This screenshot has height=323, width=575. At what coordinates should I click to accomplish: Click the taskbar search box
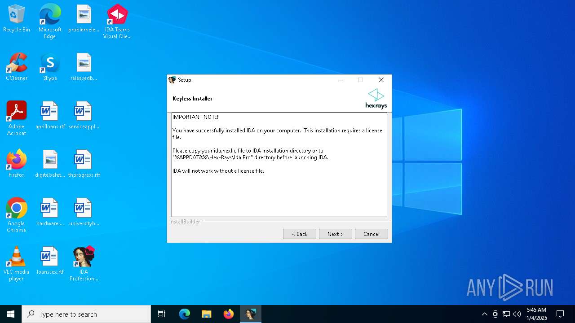point(86,314)
